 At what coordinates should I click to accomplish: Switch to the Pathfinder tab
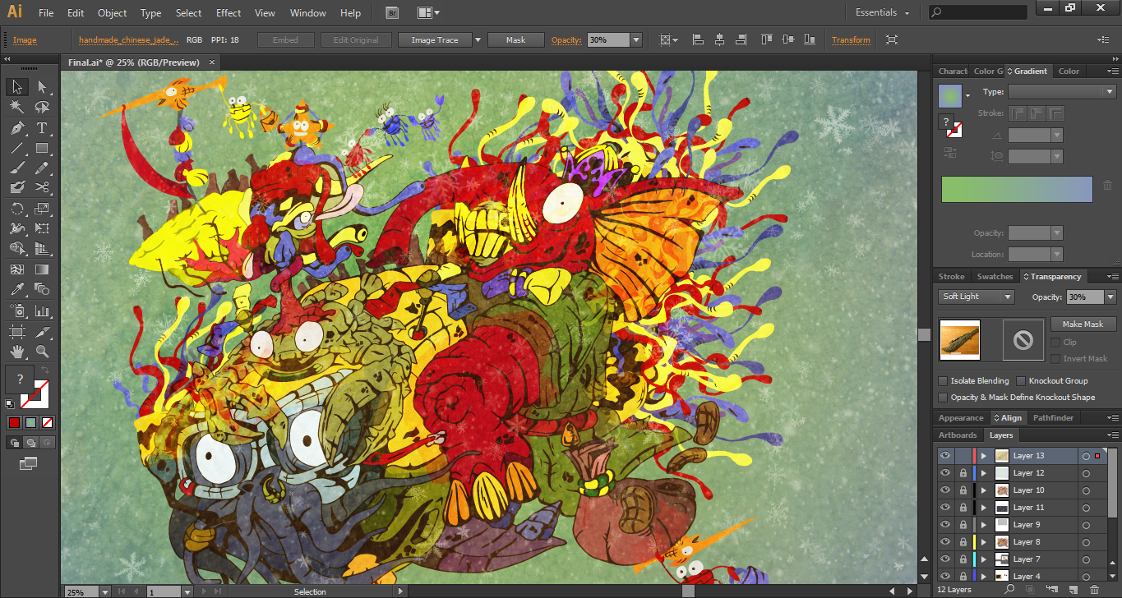[1053, 418]
